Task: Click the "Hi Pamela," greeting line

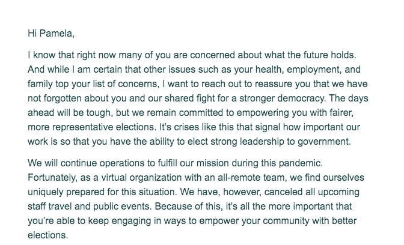Action: [51, 34]
